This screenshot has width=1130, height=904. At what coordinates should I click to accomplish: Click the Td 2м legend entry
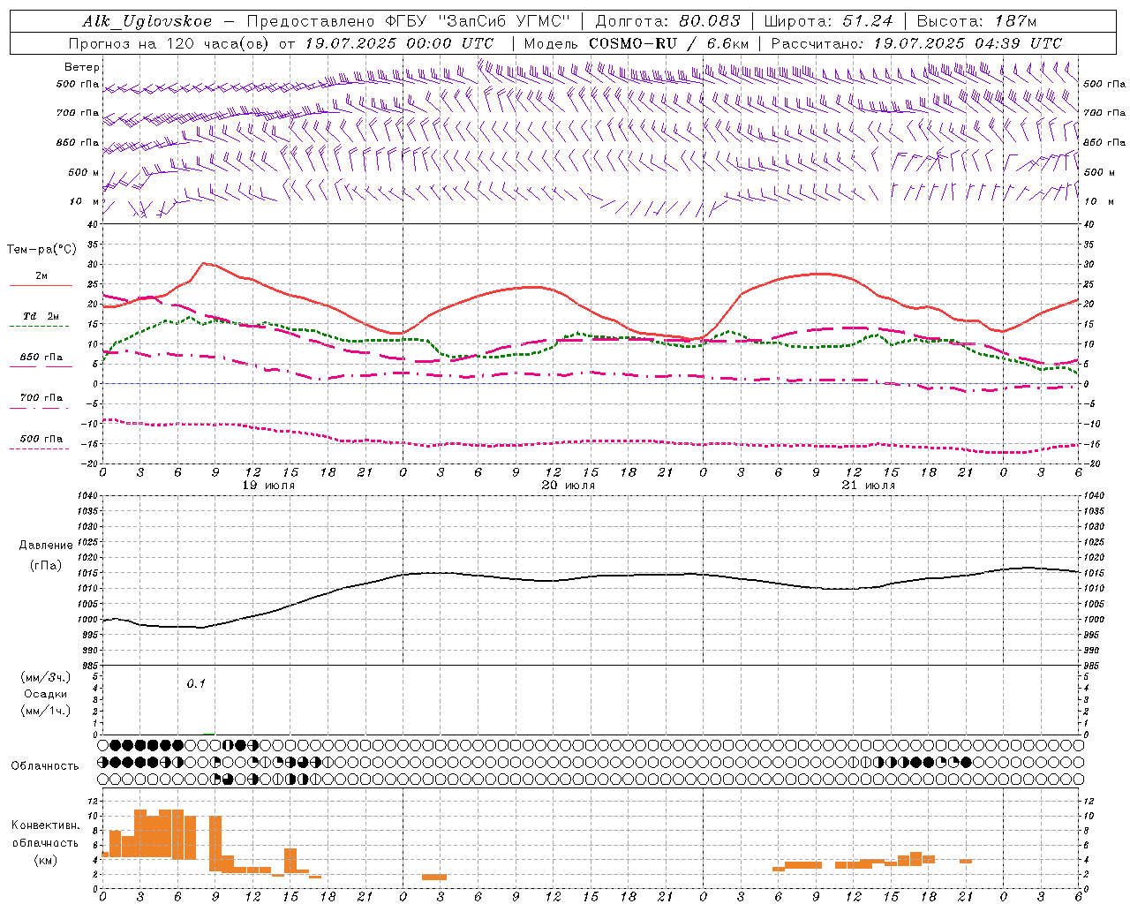tap(41, 316)
